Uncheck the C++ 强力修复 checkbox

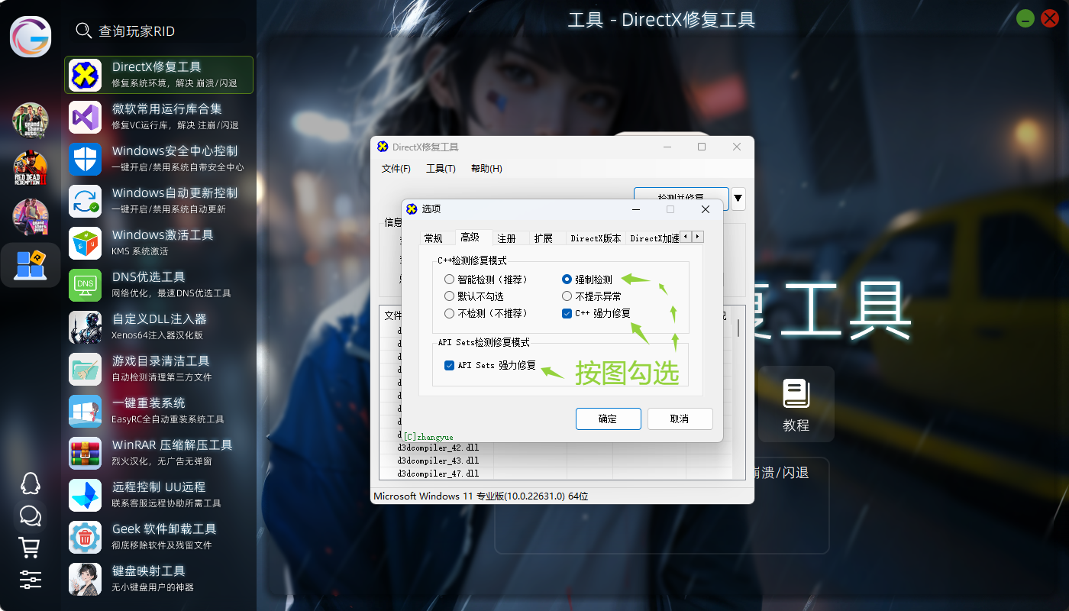pyautogui.click(x=567, y=313)
